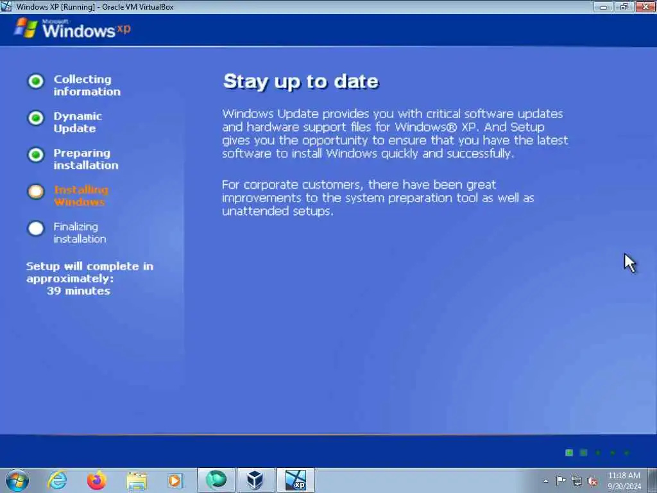Click the 'Finalizing installation' label

point(80,232)
